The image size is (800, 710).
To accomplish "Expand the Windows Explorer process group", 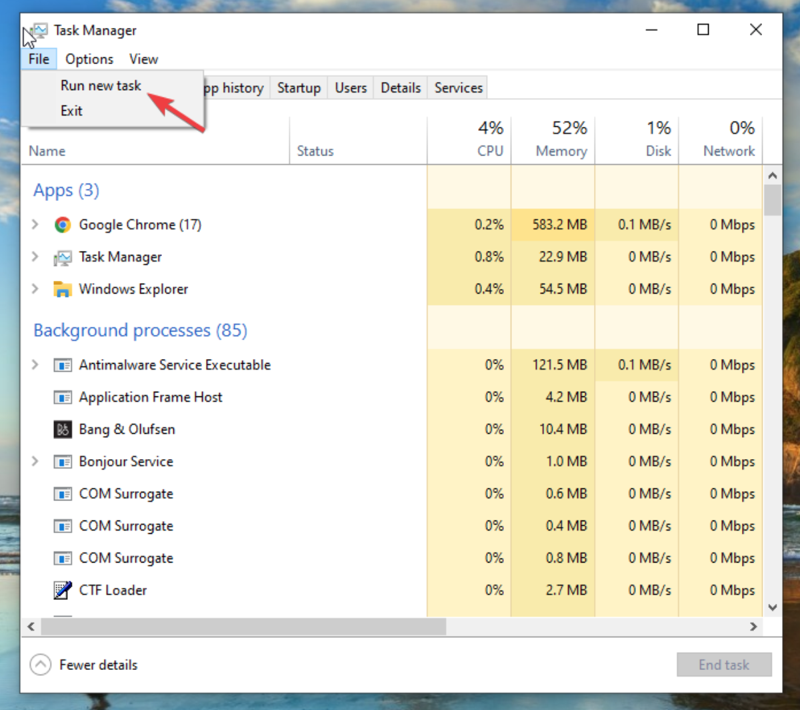I will tap(35, 289).
